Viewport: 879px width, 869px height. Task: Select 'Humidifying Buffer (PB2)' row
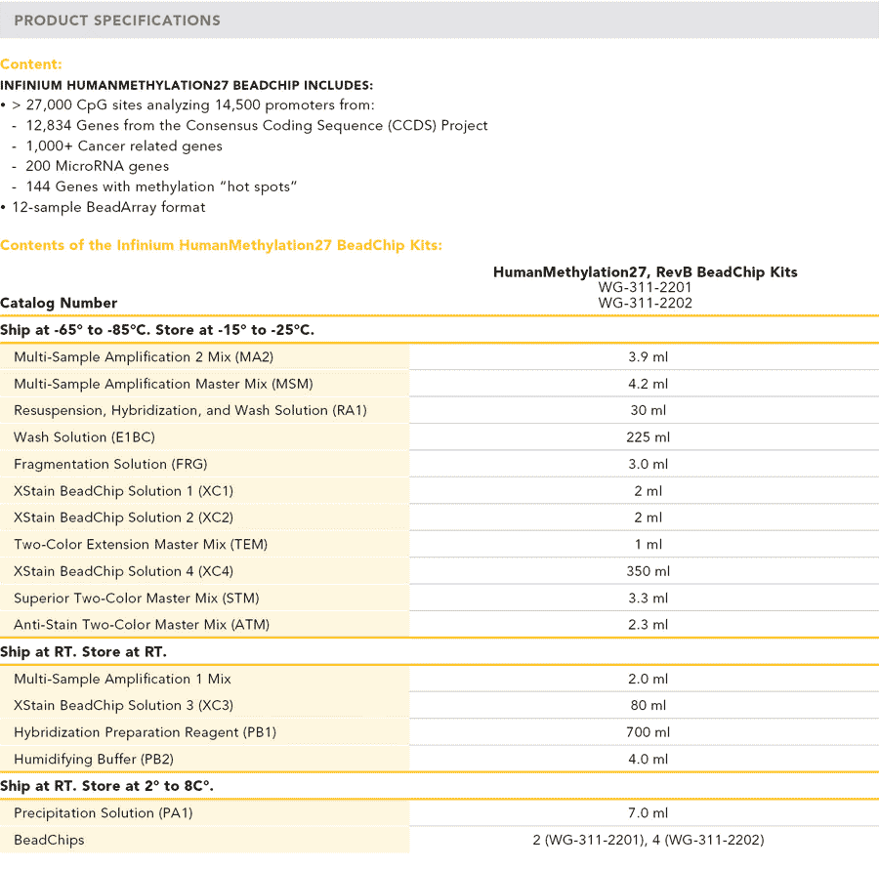(439, 760)
